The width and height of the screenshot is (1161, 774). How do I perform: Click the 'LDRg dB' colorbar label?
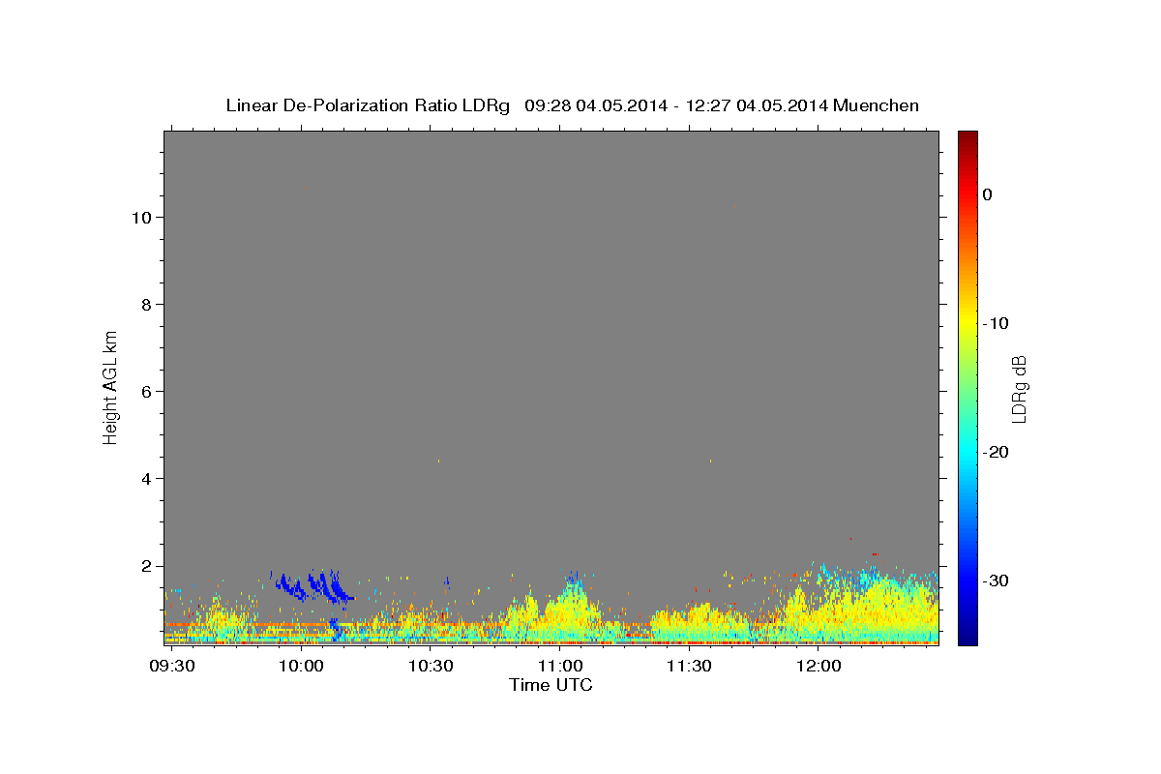1019,388
